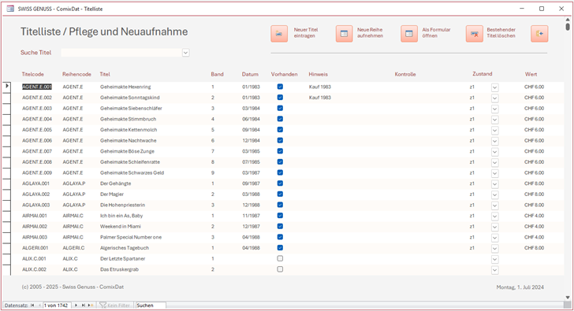Select the AGENT.E.009 titelcode cell
Screen dimensions: 574x311
point(37,173)
